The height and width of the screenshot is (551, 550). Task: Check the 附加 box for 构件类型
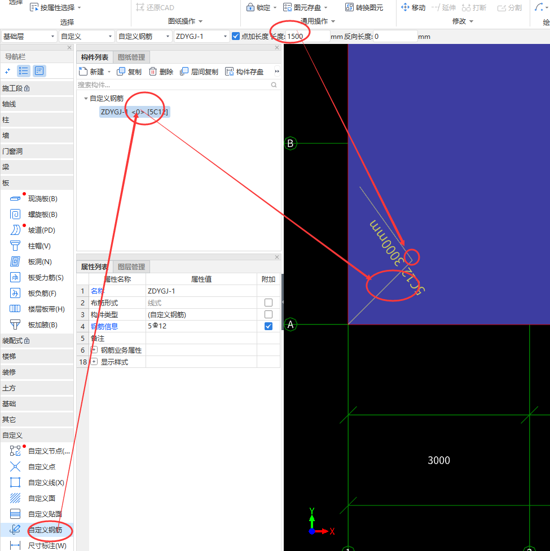point(269,314)
